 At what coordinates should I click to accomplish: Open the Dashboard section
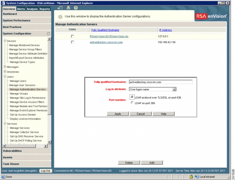pyautogui.click(x=27, y=14)
